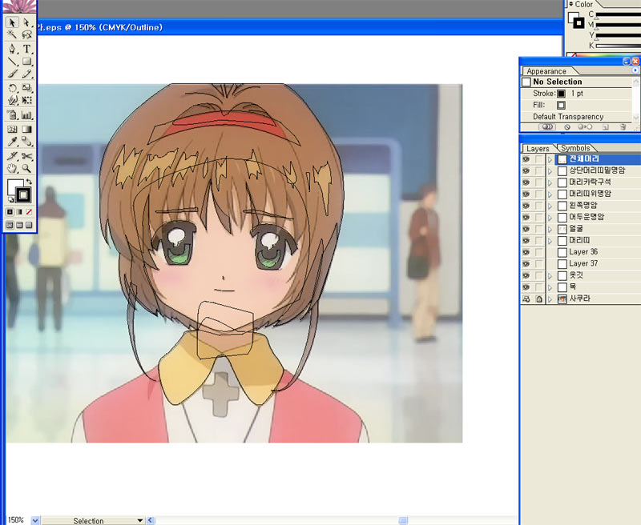Toggle visibility of Layer 36
Image resolution: width=641 pixels, height=525 pixels.
click(x=526, y=252)
